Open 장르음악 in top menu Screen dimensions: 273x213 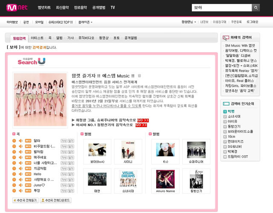tap(81, 8)
